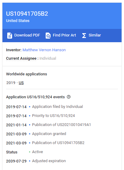Click the Application granted event entry
The image size is (124, 170).
pyautogui.click(x=49, y=134)
